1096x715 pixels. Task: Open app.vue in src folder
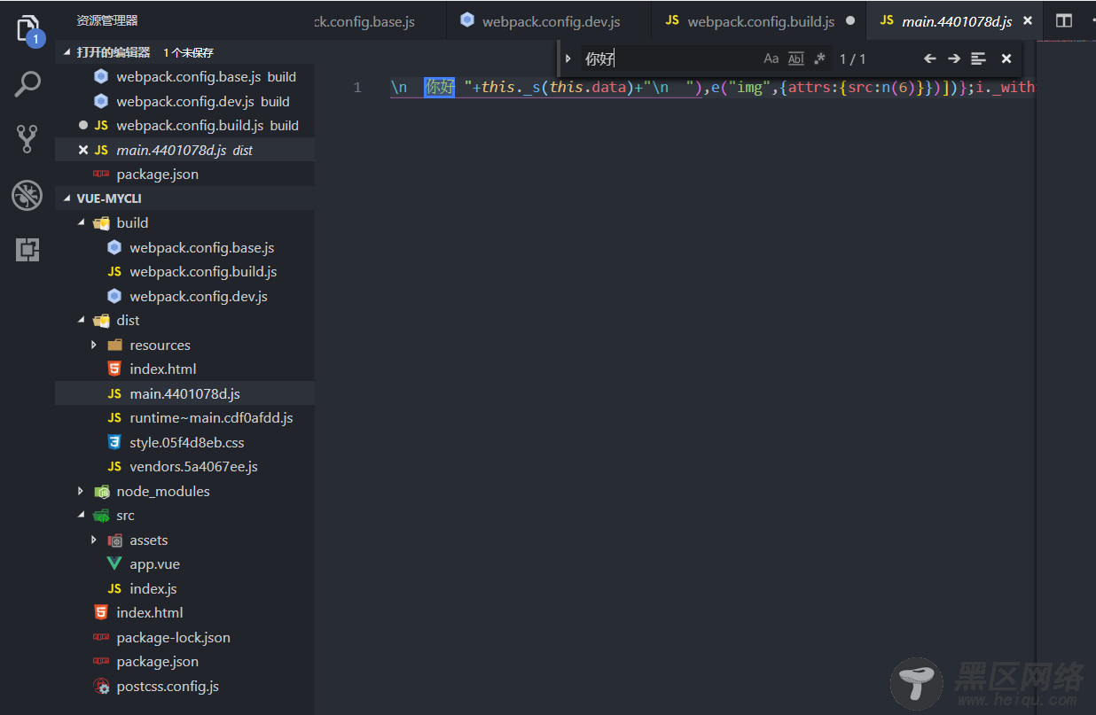coord(184,563)
